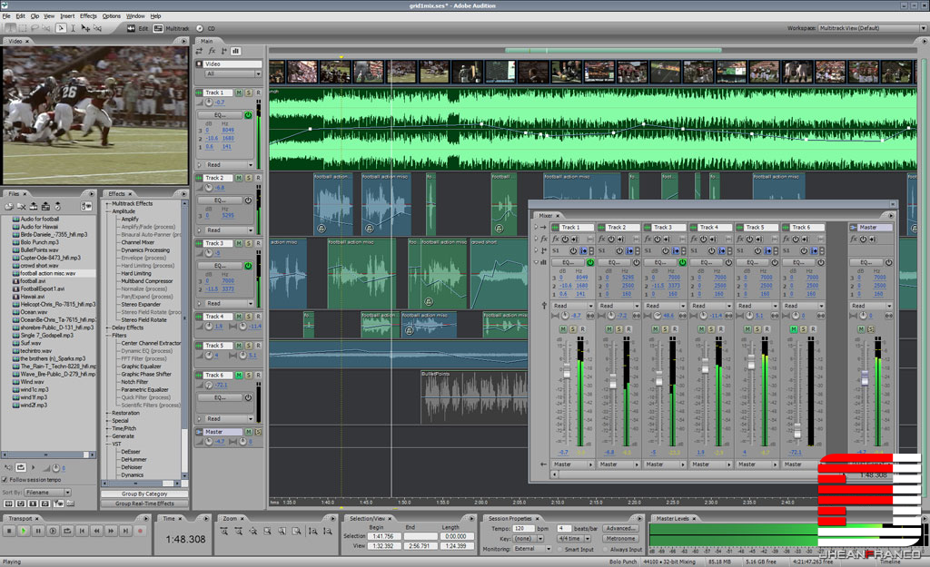Switch to Edit view via toolbar icon
Screen dimensions: 930x567
pos(132,28)
